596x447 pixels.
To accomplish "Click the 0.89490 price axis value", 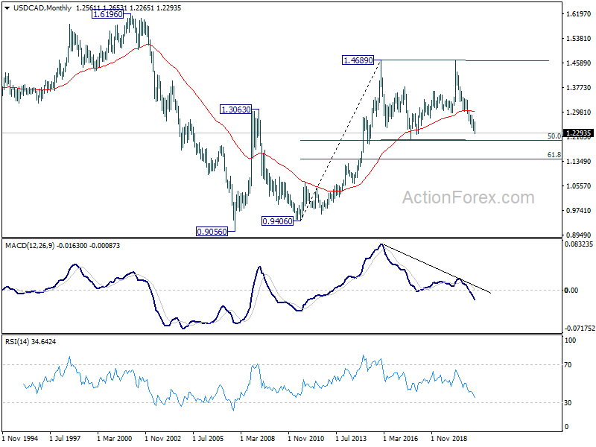I will 579,235.
